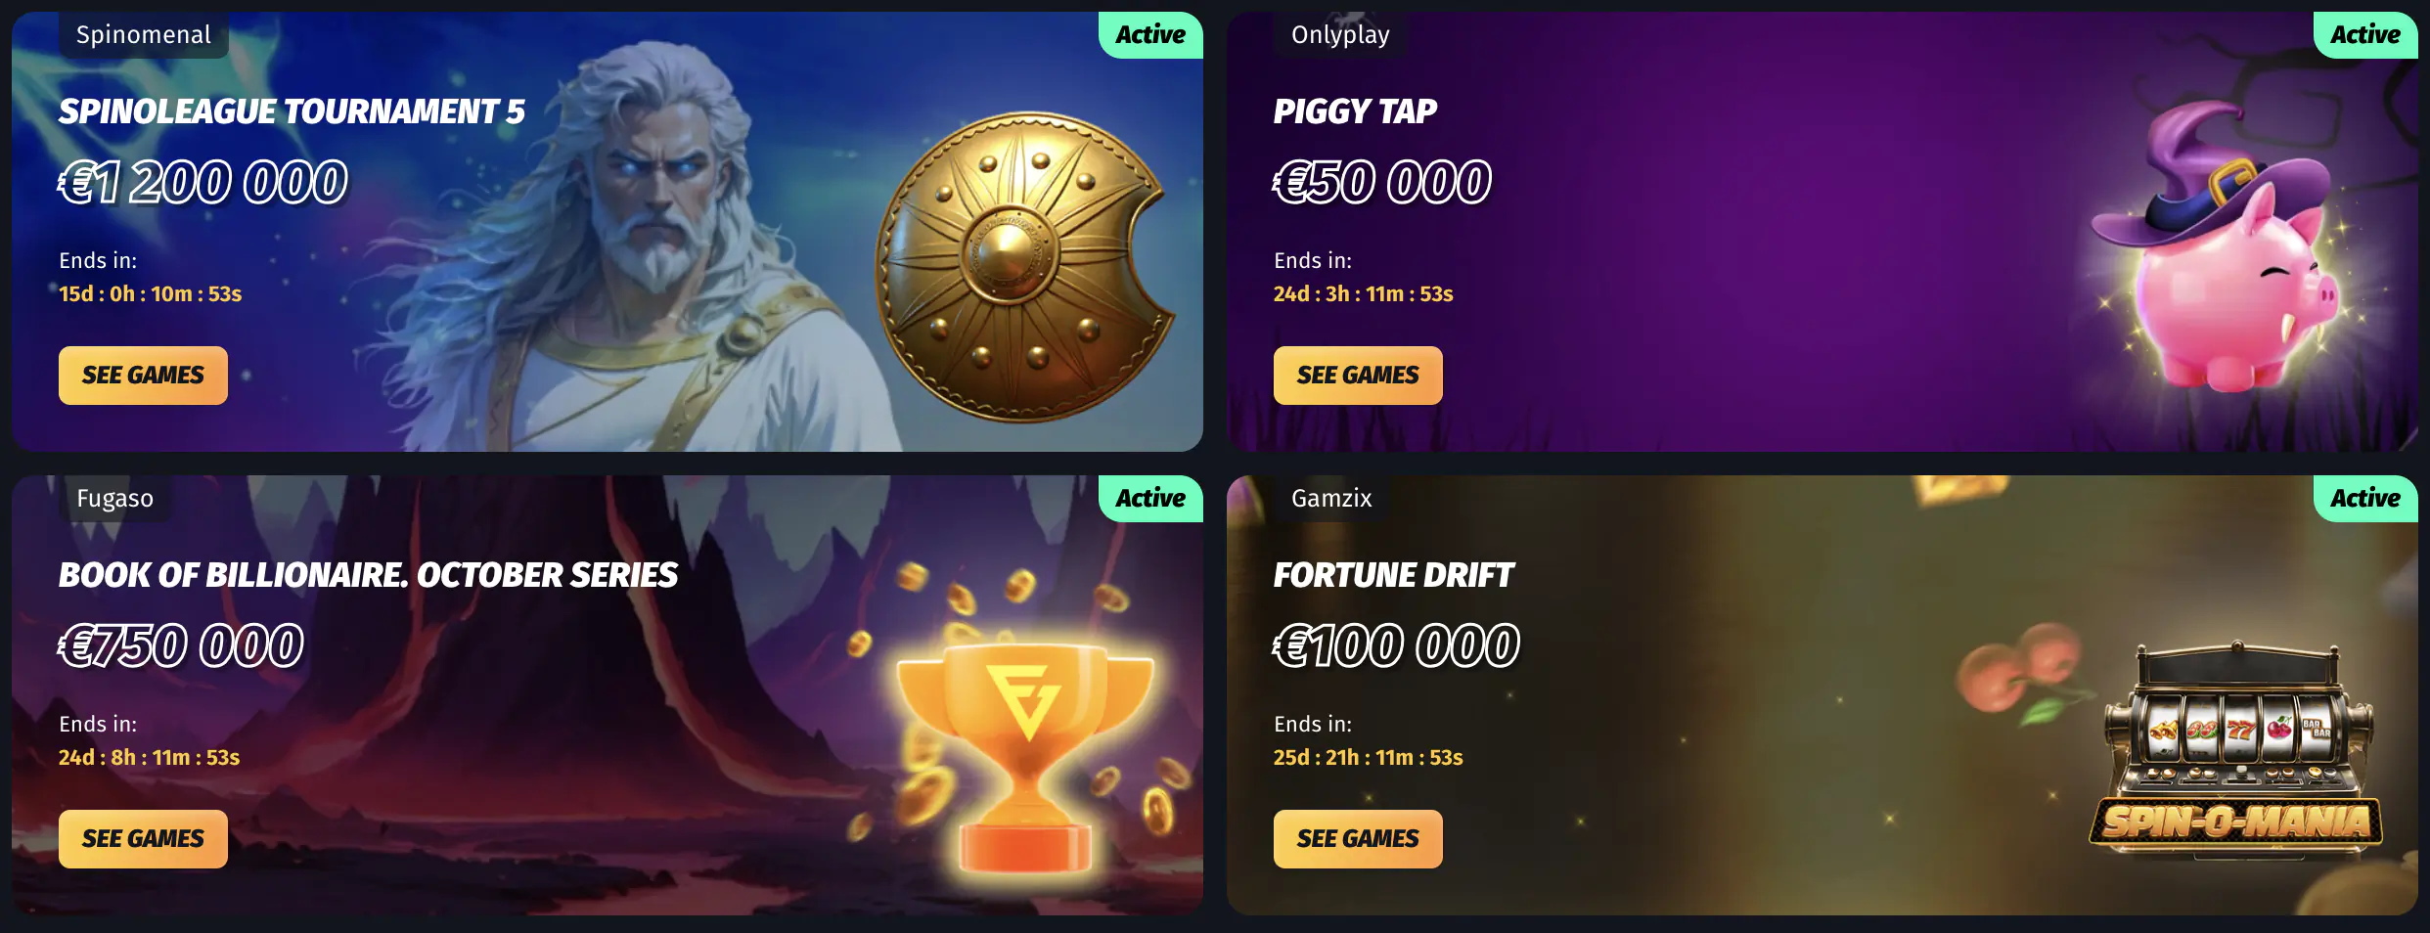Open See Games for Book of Billionaire
The width and height of the screenshot is (2430, 933).
click(x=143, y=839)
